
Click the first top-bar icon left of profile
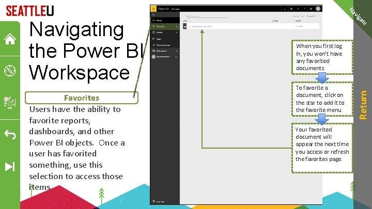coord(311,9)
